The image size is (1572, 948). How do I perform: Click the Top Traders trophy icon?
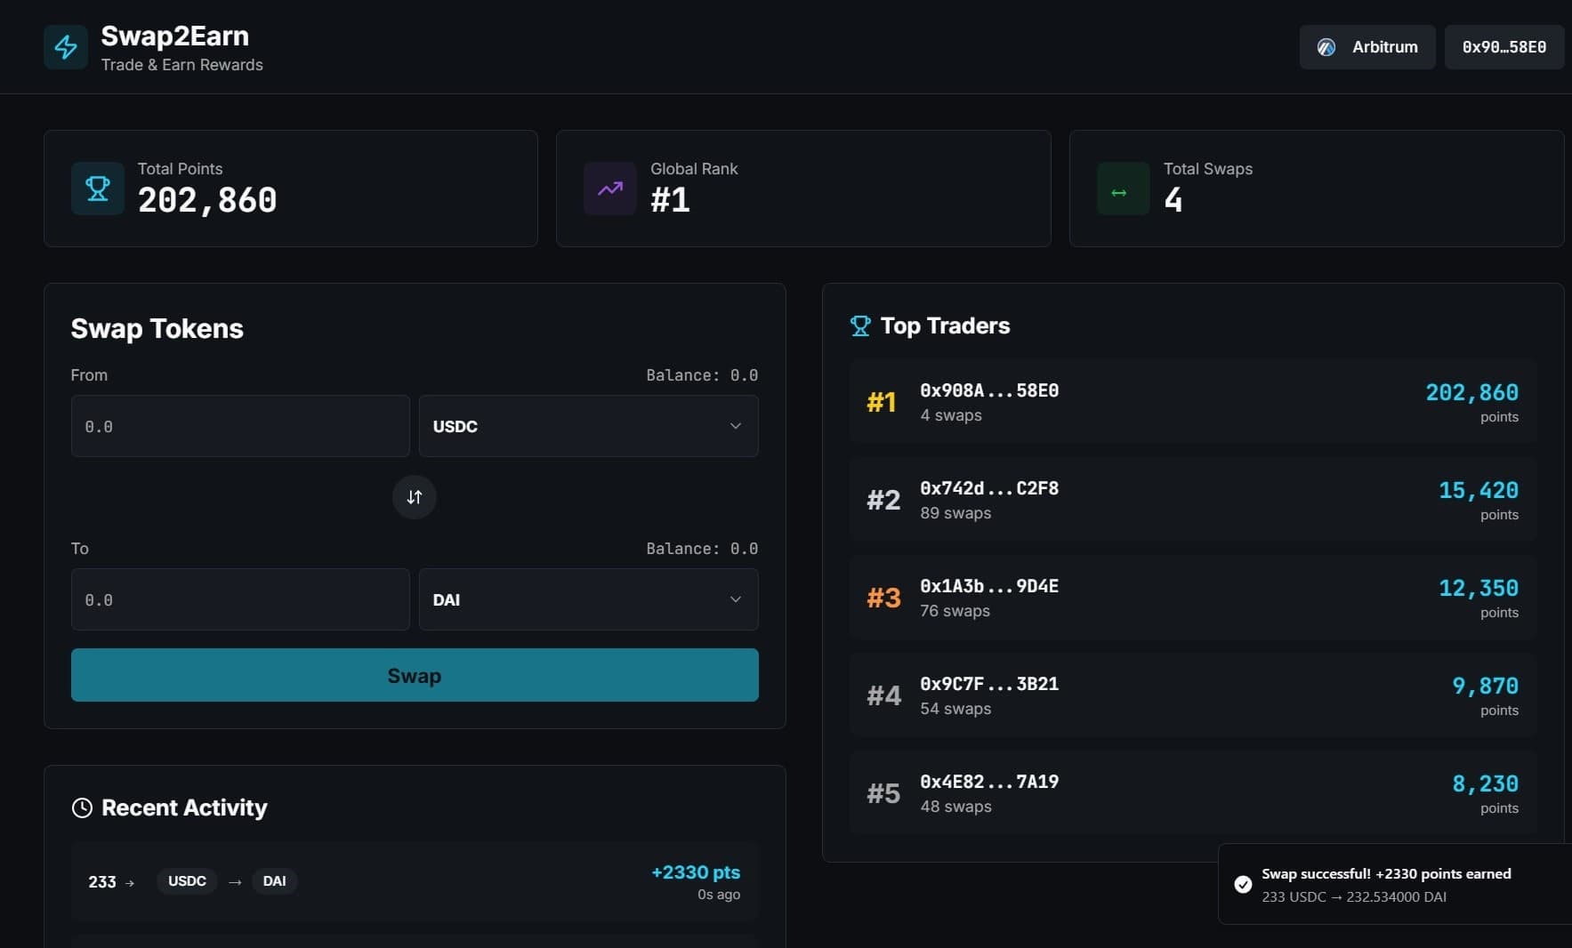click(860, 326)
